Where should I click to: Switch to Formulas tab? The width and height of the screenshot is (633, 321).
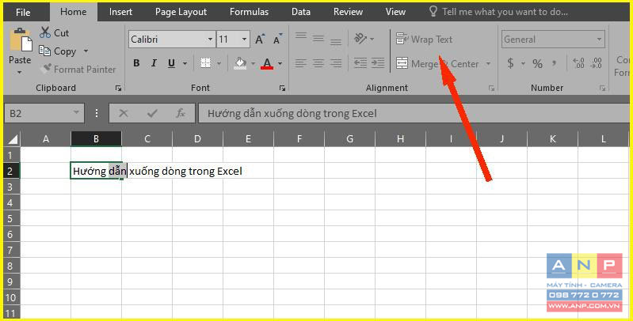(x=249, y=12)
